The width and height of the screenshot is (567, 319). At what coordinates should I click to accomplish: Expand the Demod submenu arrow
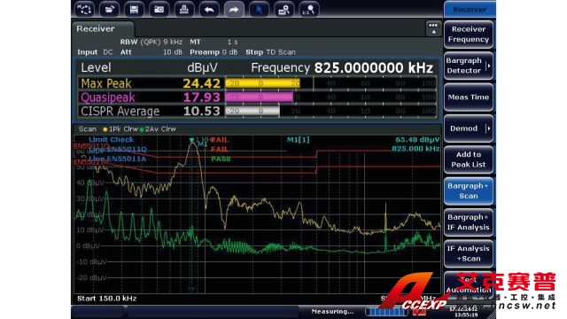488,128
